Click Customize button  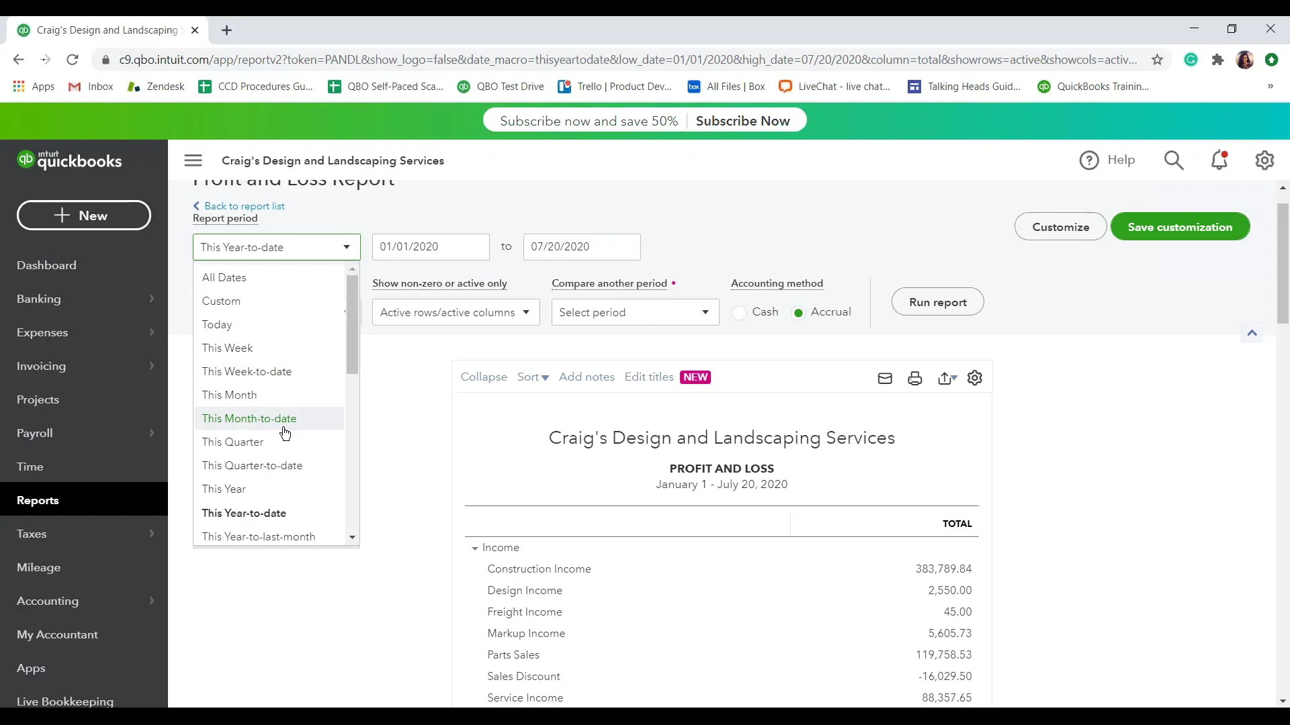click(1060, 227)
